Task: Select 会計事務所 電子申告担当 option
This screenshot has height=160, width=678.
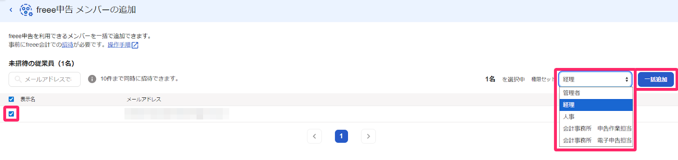Action: click(596, 141)
